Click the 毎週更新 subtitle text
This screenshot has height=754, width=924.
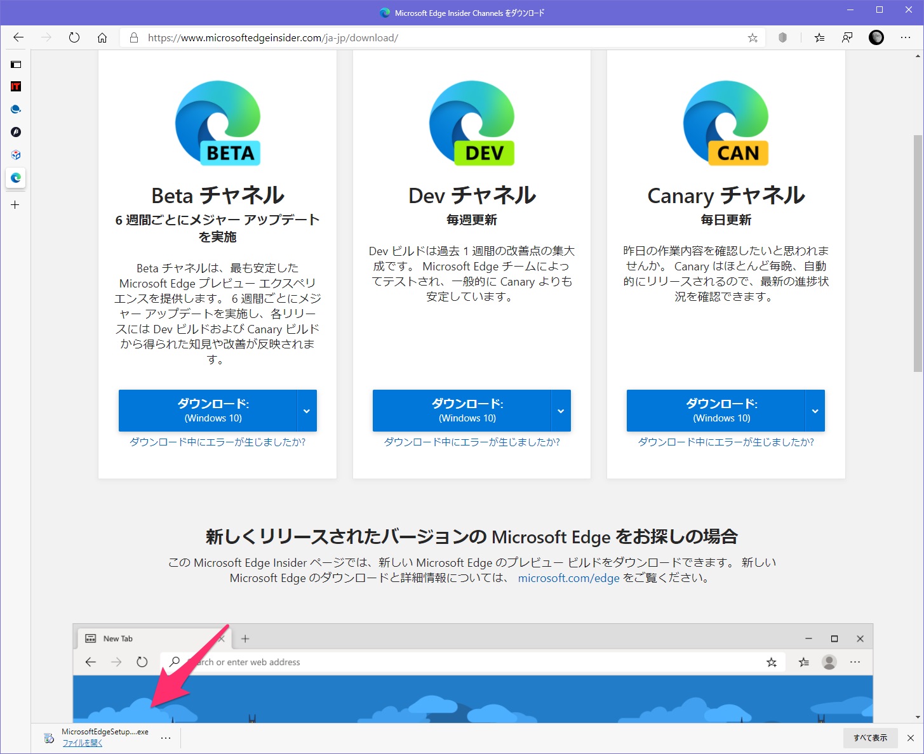pyautogui.click(x=472, y=220)
